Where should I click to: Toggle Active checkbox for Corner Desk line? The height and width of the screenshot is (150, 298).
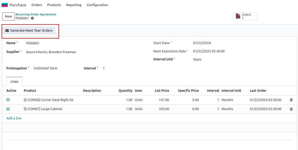tap(8, 100)
